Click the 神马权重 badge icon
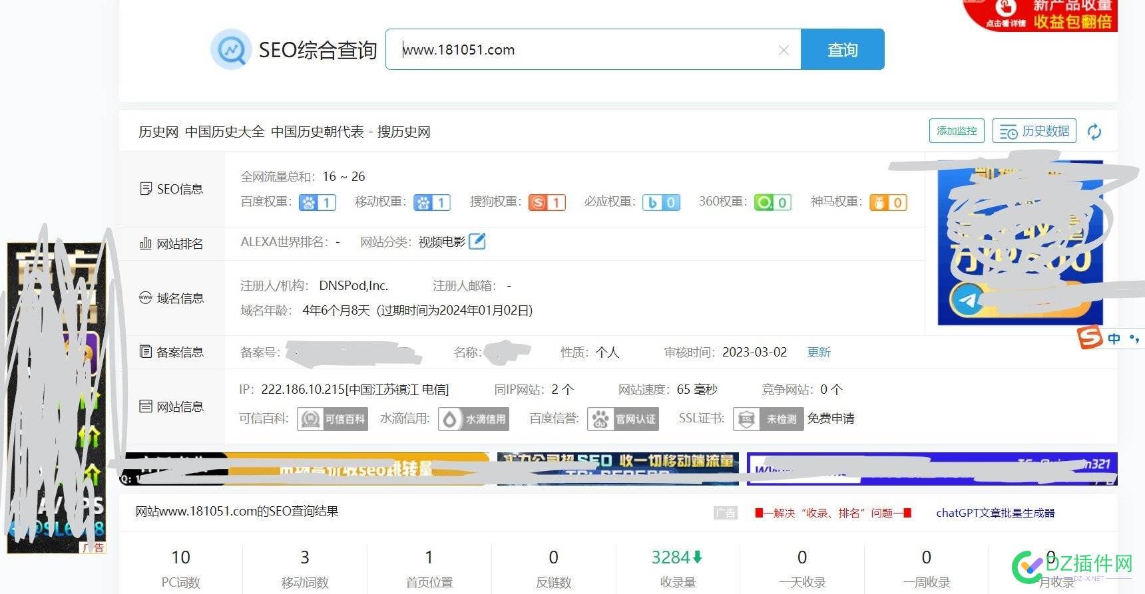Screen dimensions: 1145x594 point(889,202)
